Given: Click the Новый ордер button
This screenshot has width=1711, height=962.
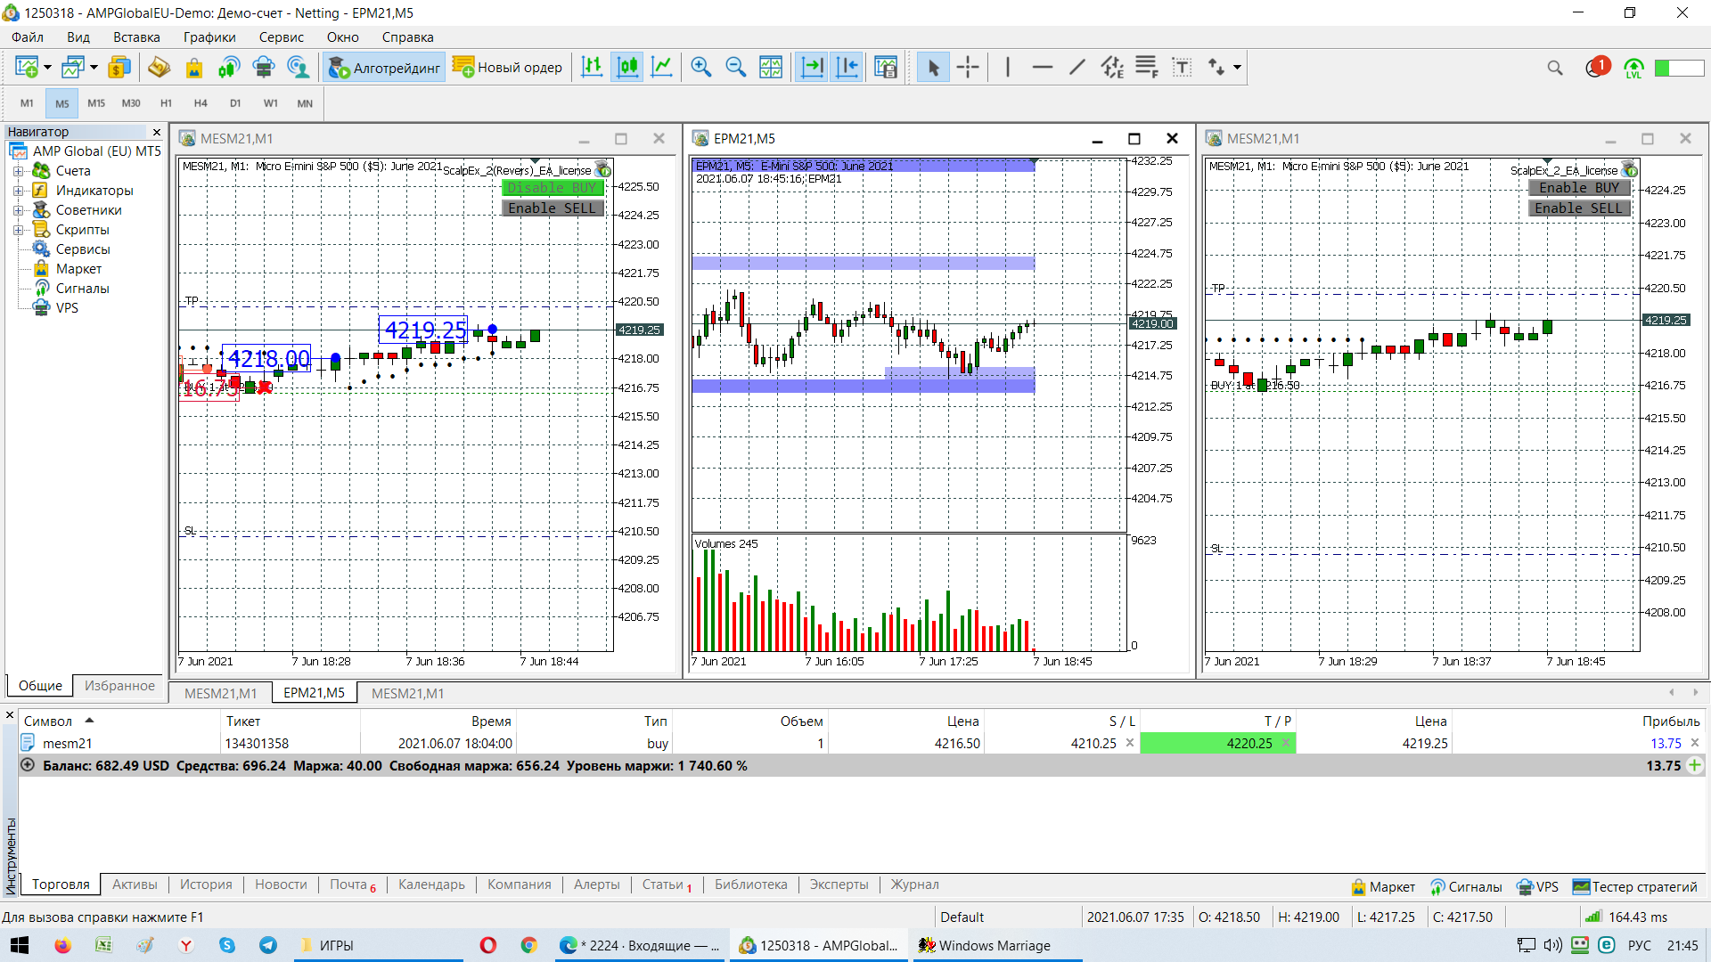Looking at the screenshot, I should (x=508, y=68).
